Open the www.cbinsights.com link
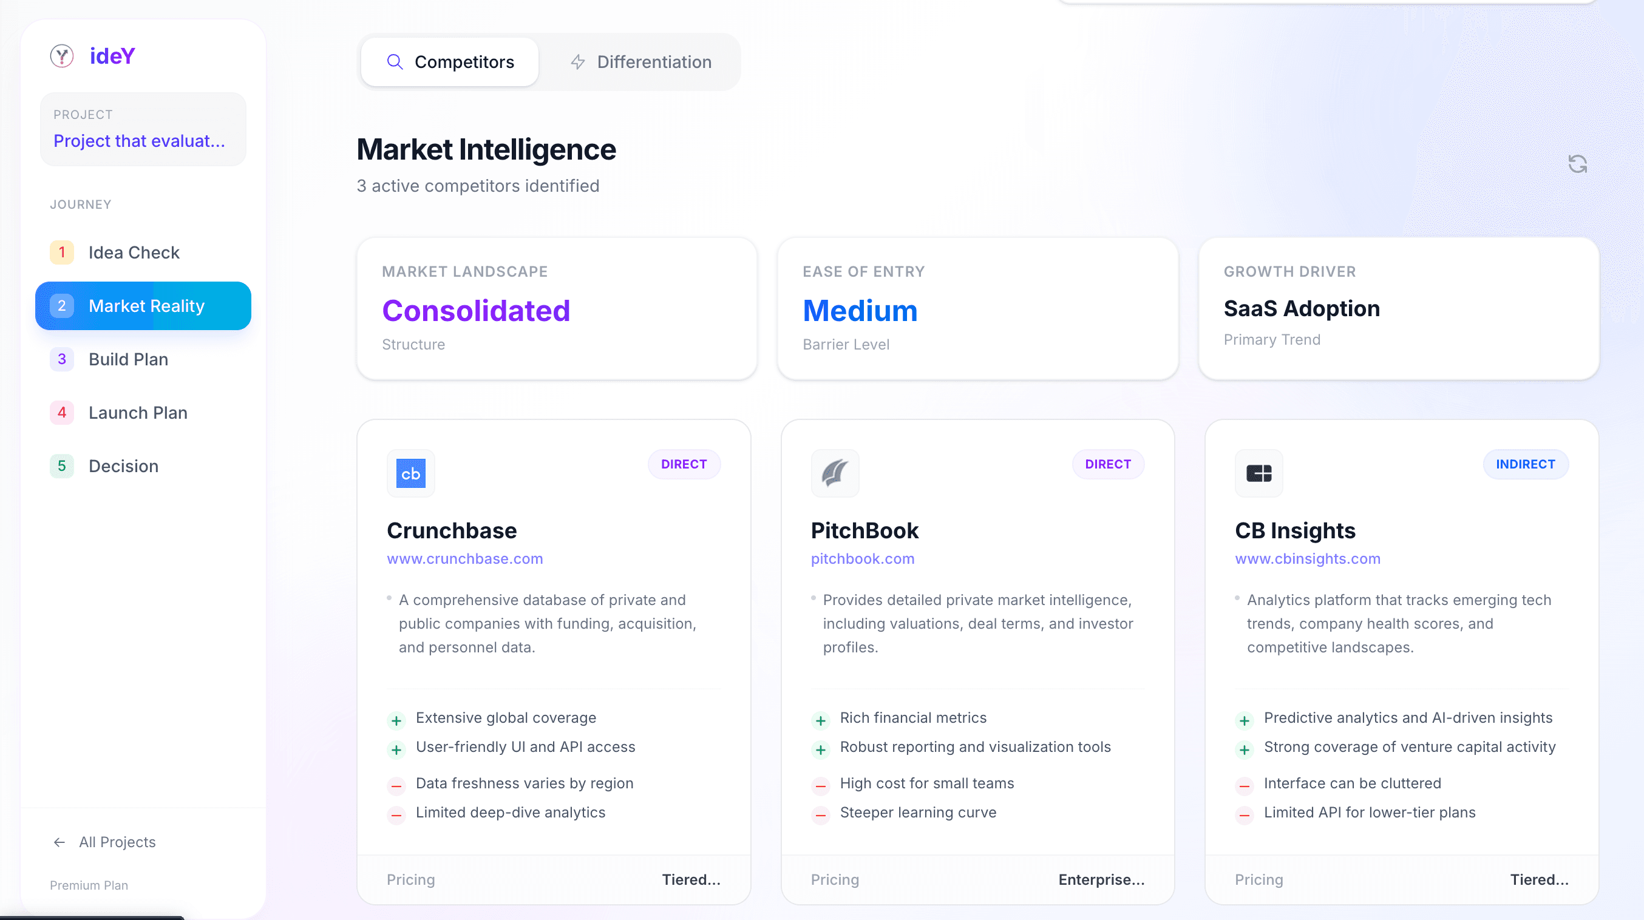The width and height of the screenshot is (1644, 920). tap(1307, 559)
